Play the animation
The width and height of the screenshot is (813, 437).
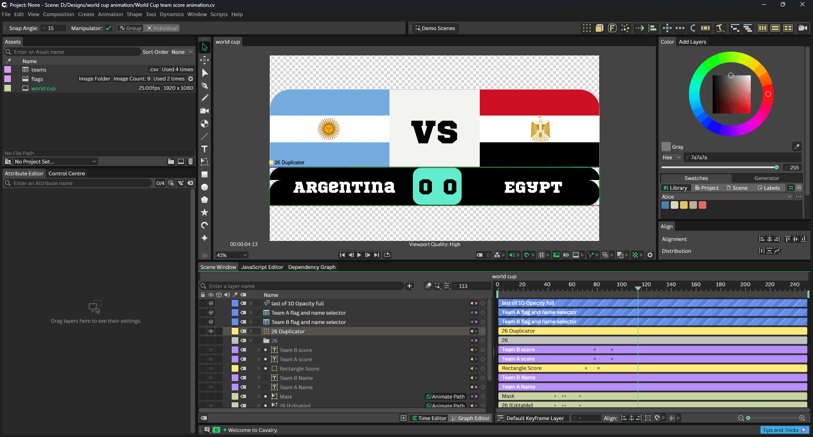[x=359, y=255]
